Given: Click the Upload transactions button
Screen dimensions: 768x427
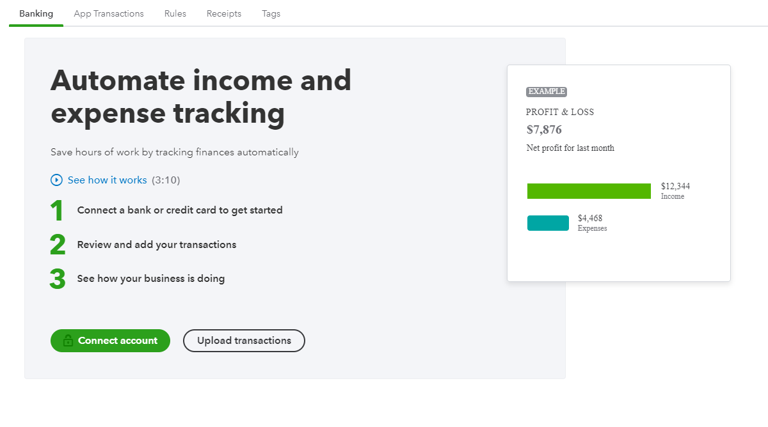Looking at the screenshot, I should (244, 341).
